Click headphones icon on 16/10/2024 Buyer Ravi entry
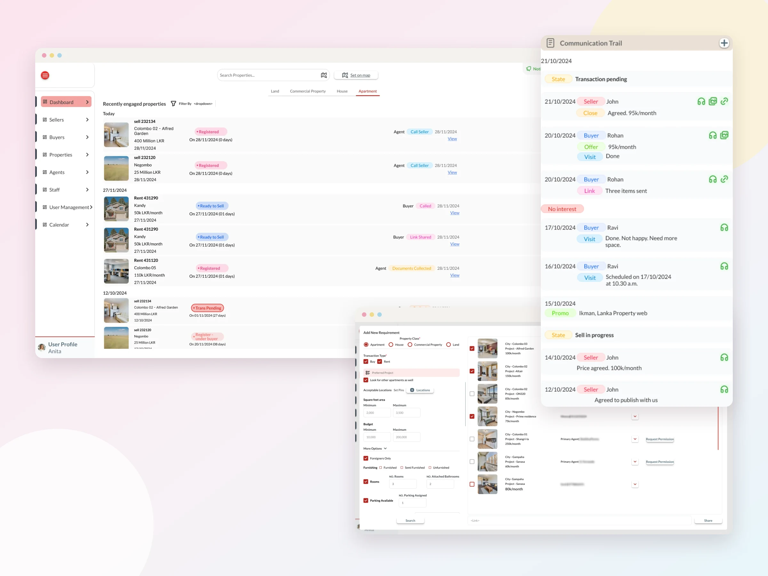 pyautogui.click(x=724, y=266)
